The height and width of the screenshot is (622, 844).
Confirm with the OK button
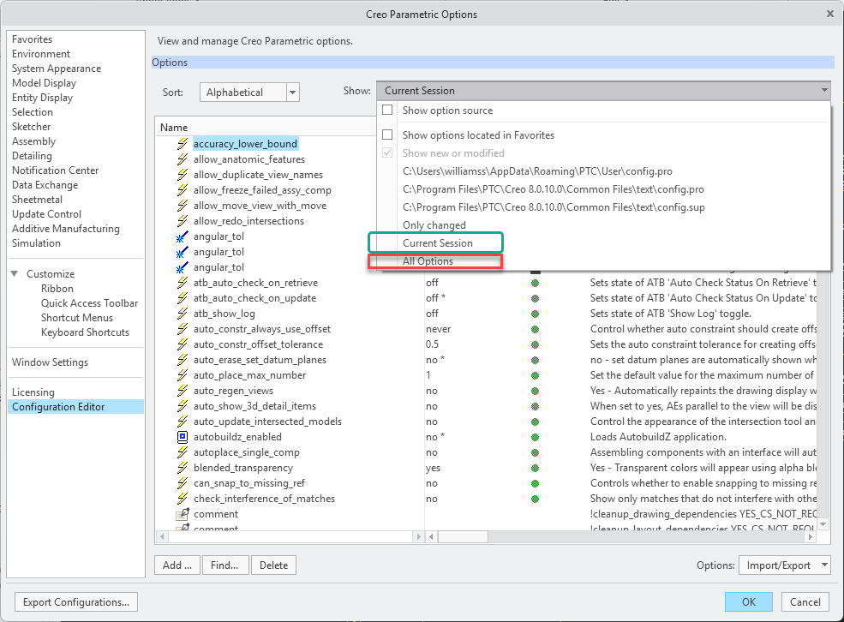(x=749, y=602)
